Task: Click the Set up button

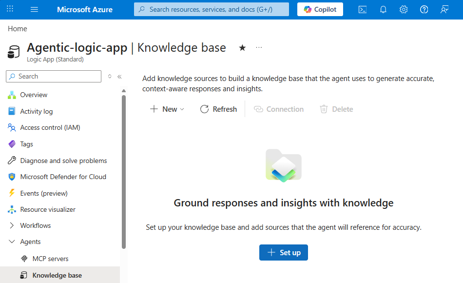Action: click(284, 253)
